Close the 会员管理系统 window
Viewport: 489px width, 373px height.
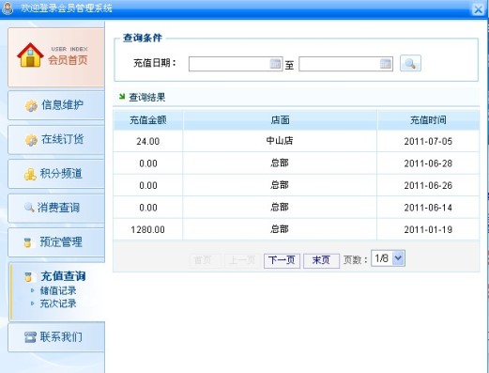point(478,9)
